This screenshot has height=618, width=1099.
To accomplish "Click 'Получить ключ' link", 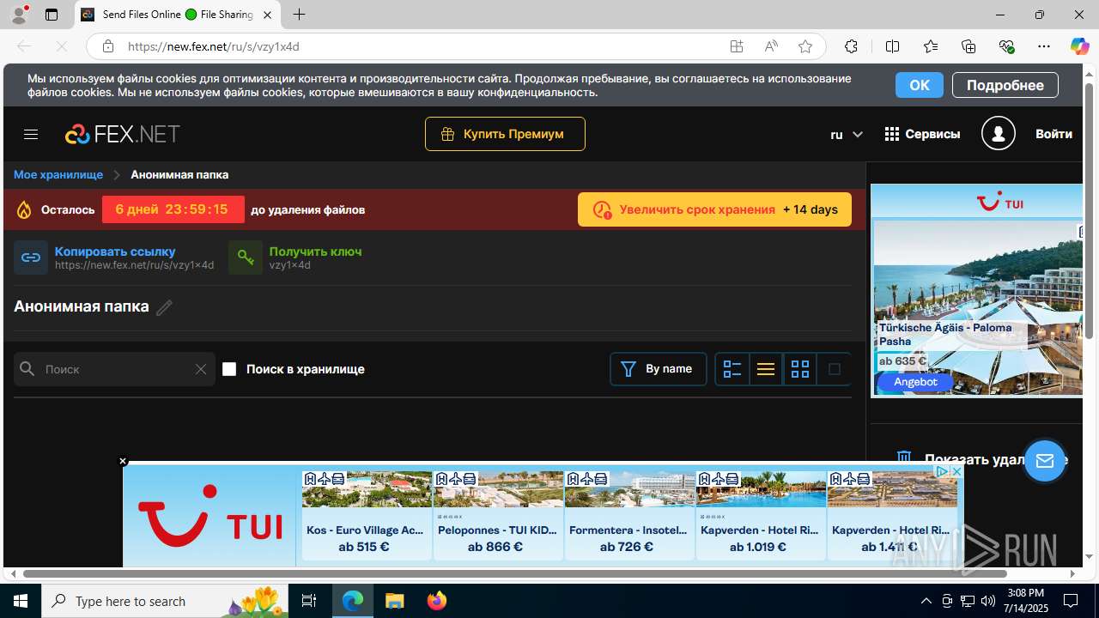I will (x=315, y=251).
